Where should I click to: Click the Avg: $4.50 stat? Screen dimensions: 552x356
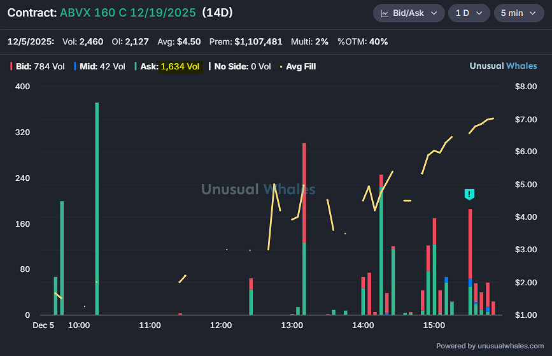tap(179, 41)
